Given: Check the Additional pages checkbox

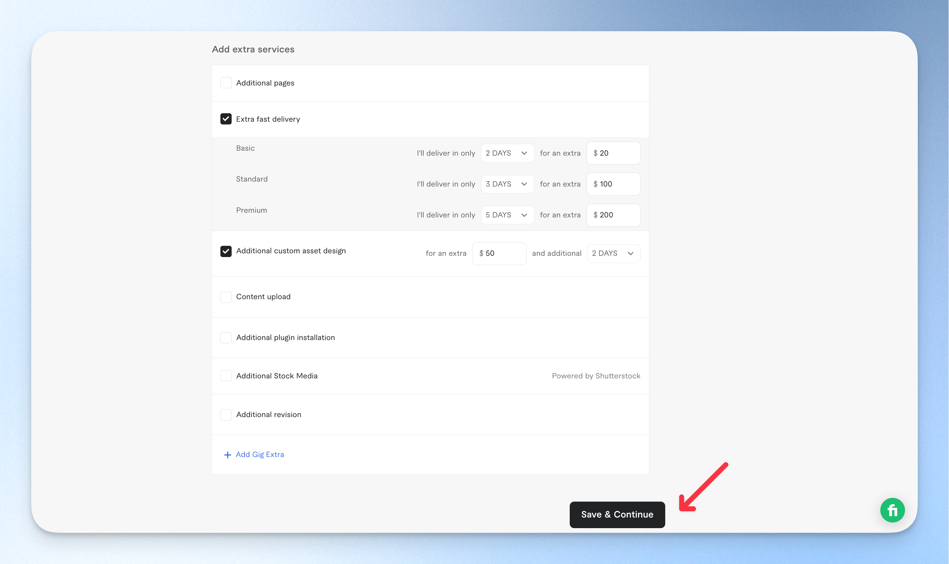Looking at the screenshot, I should 226,82.
